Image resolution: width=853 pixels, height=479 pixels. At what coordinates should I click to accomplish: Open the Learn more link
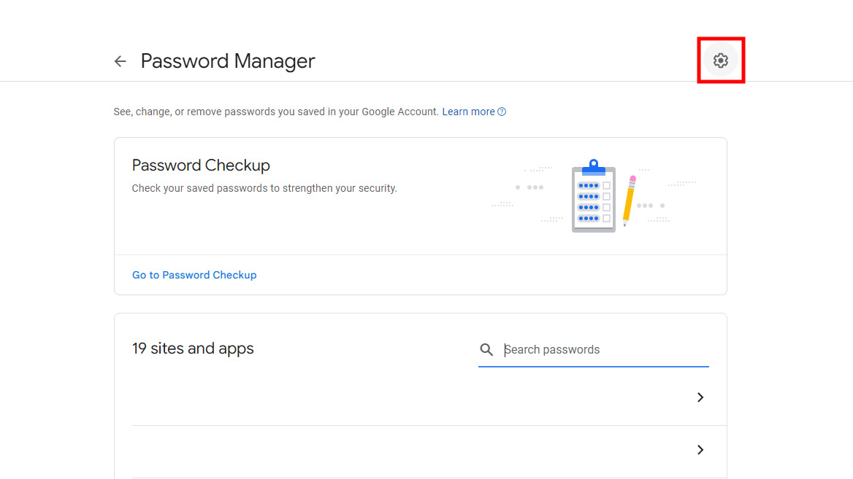(468, 112)
